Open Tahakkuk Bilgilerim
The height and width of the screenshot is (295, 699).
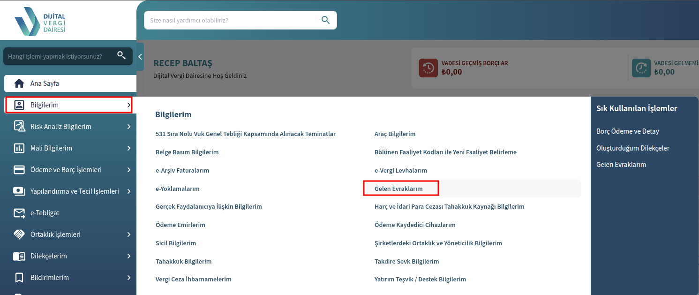click(184, 261)
